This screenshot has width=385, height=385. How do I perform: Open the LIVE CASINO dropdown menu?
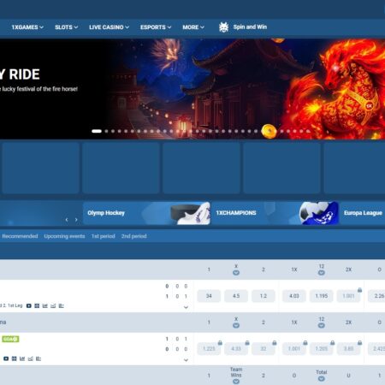tap(109, 27)
